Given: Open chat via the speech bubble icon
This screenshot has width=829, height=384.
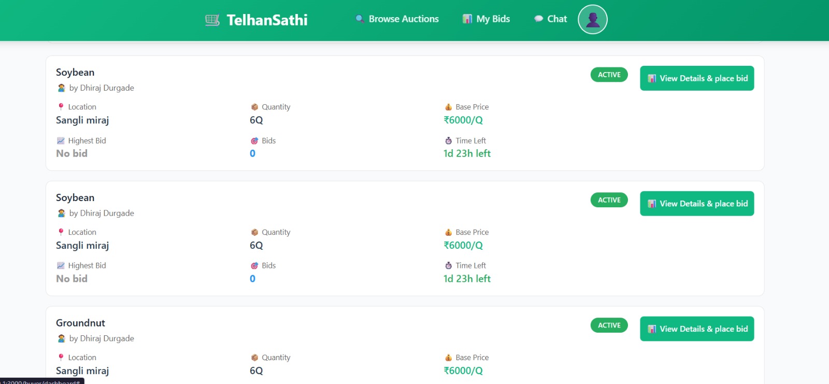Looking at the screenshot, I should (x=539, y=19).
